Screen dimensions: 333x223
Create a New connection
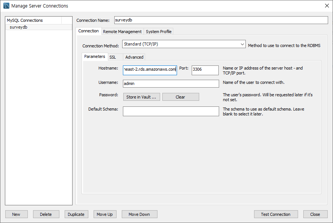point(17,214)
